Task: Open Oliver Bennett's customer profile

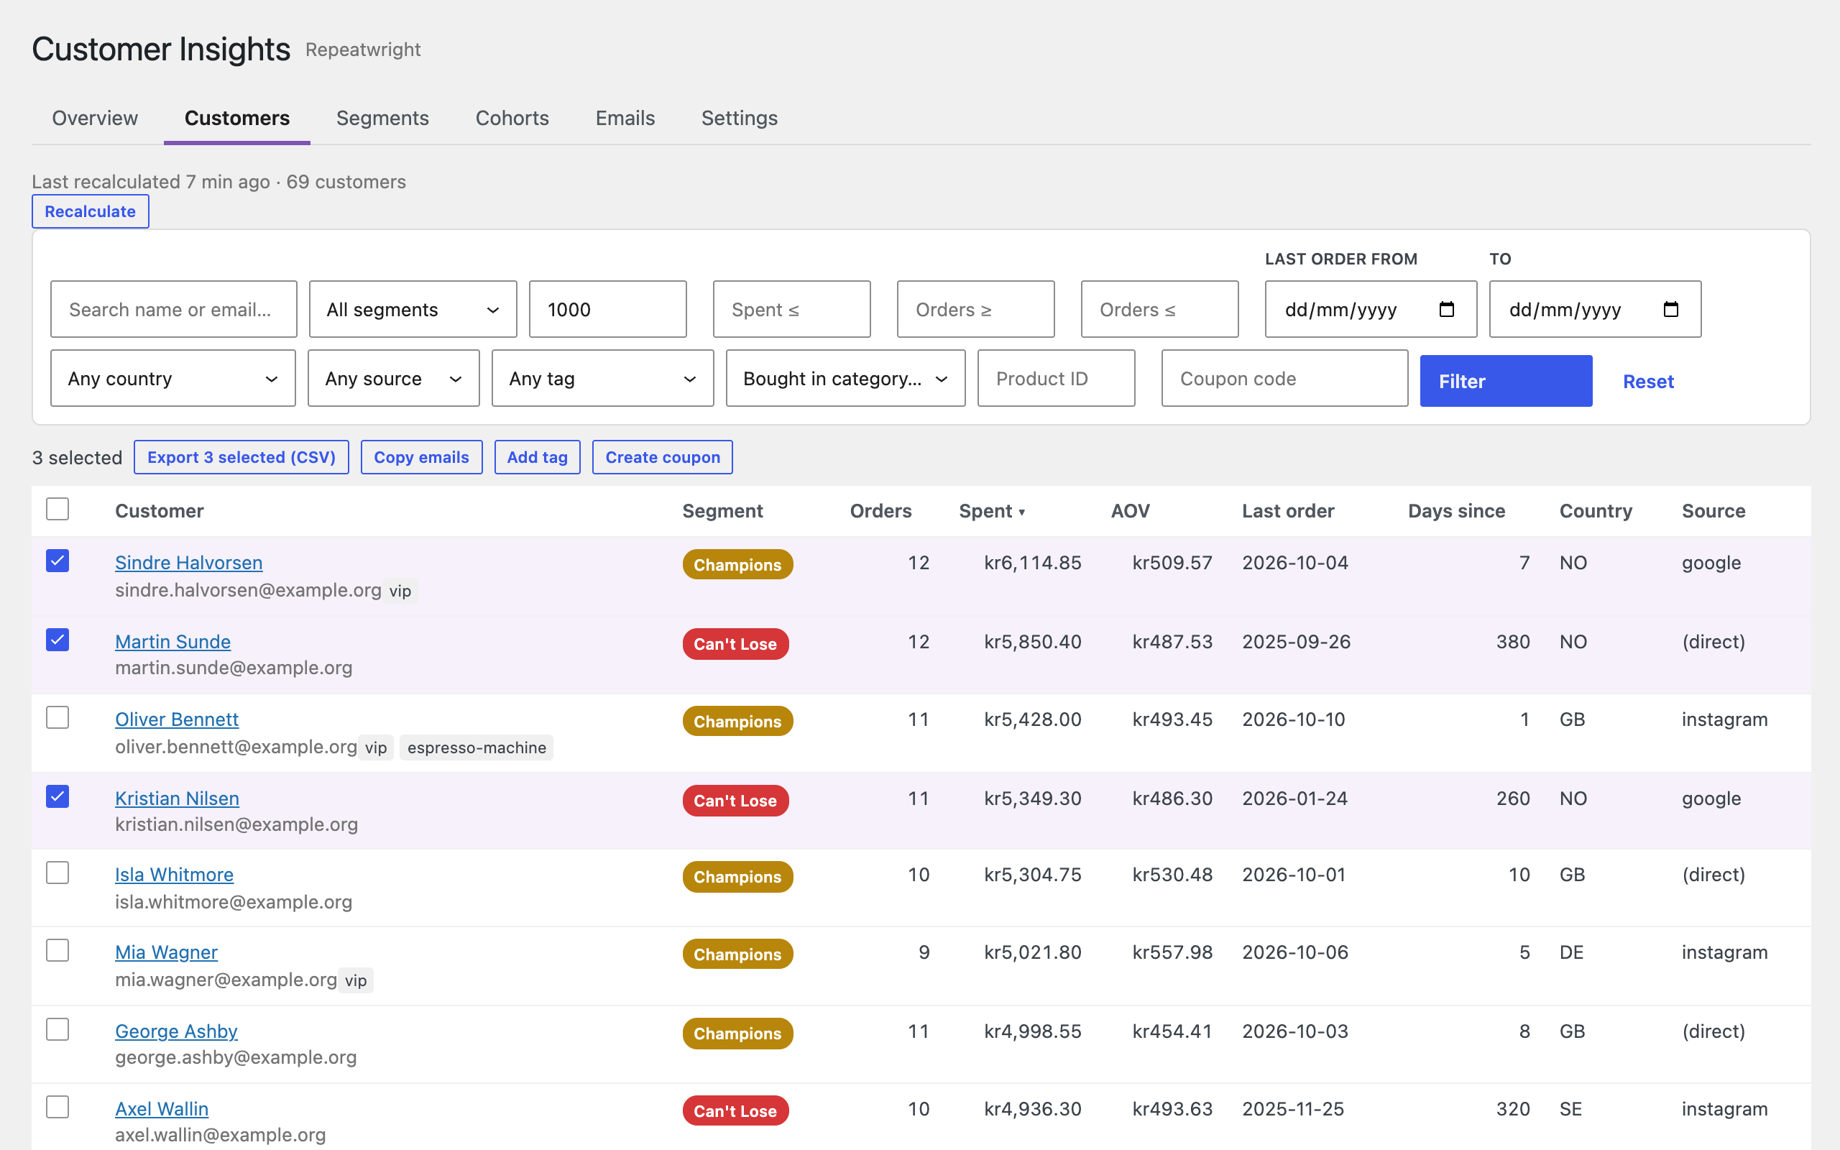Action: tap(176, 719)
